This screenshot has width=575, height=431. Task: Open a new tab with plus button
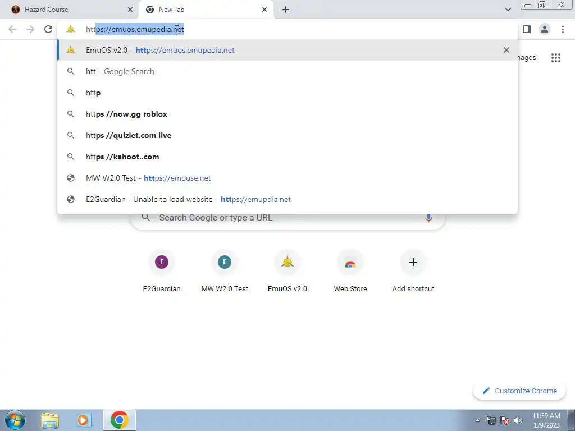[x=286, y=10]
